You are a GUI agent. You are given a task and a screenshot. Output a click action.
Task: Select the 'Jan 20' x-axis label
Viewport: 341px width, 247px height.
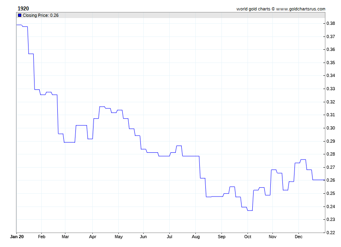(x=16, y=237)
